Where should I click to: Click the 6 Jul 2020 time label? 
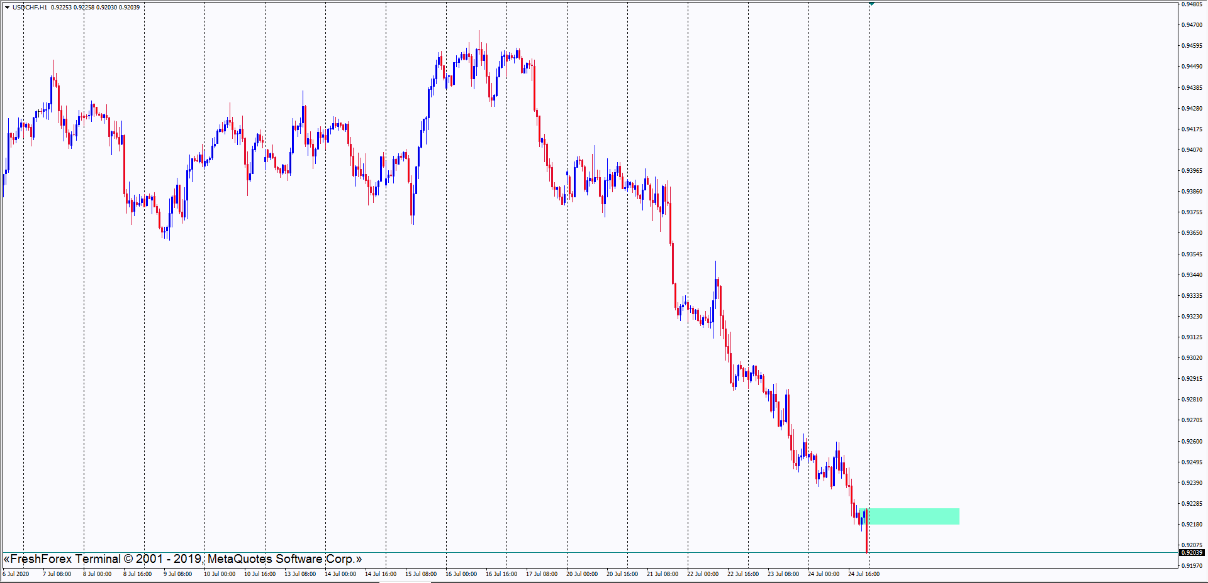click(16, 574)
